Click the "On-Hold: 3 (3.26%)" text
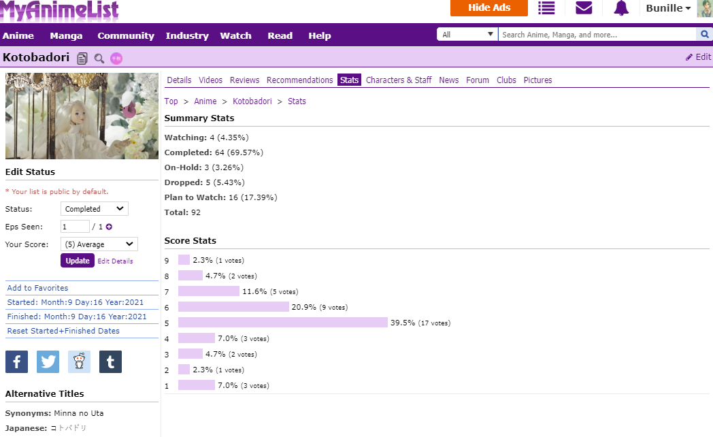Viewport: 713px width, 437px height. (203, 167)
